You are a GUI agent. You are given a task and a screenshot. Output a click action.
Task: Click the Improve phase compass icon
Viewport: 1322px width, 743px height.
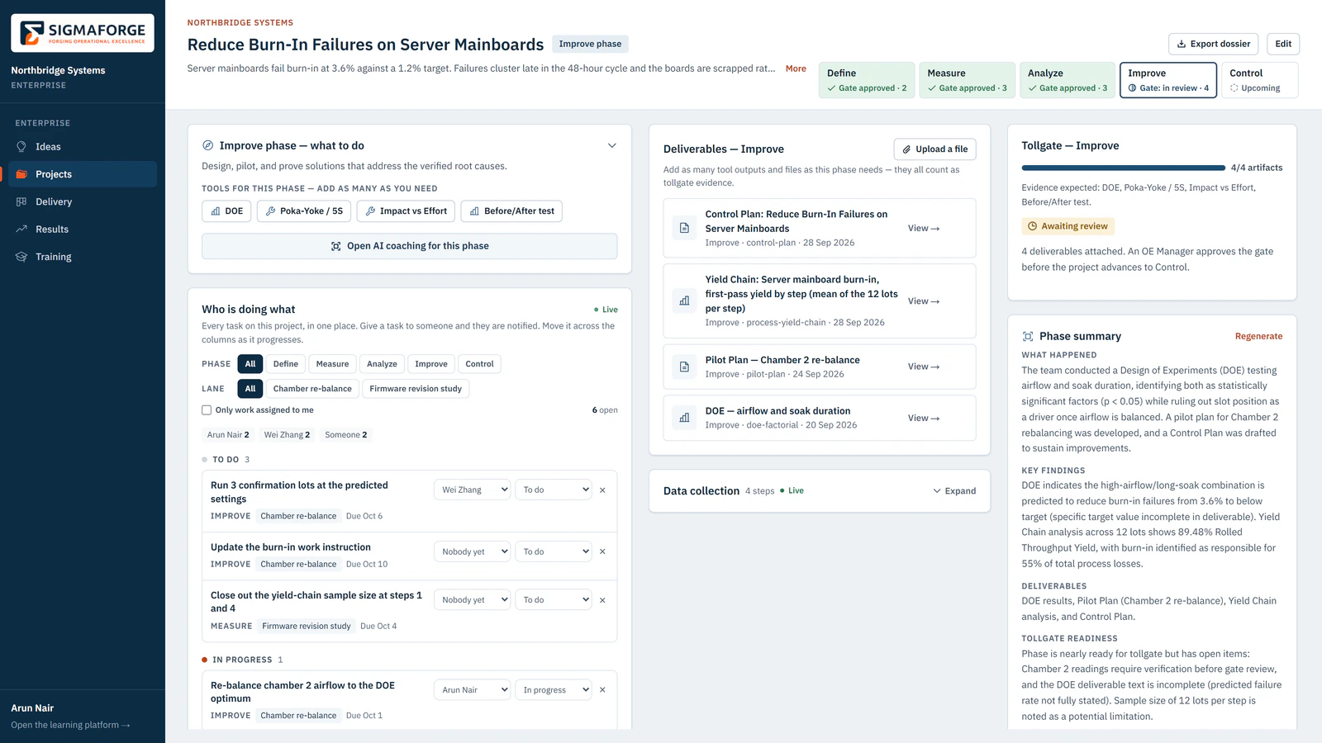208,145
